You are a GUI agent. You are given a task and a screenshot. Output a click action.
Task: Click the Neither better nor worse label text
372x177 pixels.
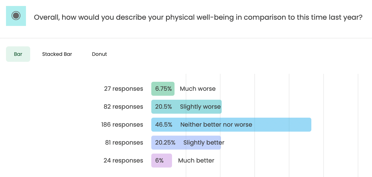pos(216,125)
